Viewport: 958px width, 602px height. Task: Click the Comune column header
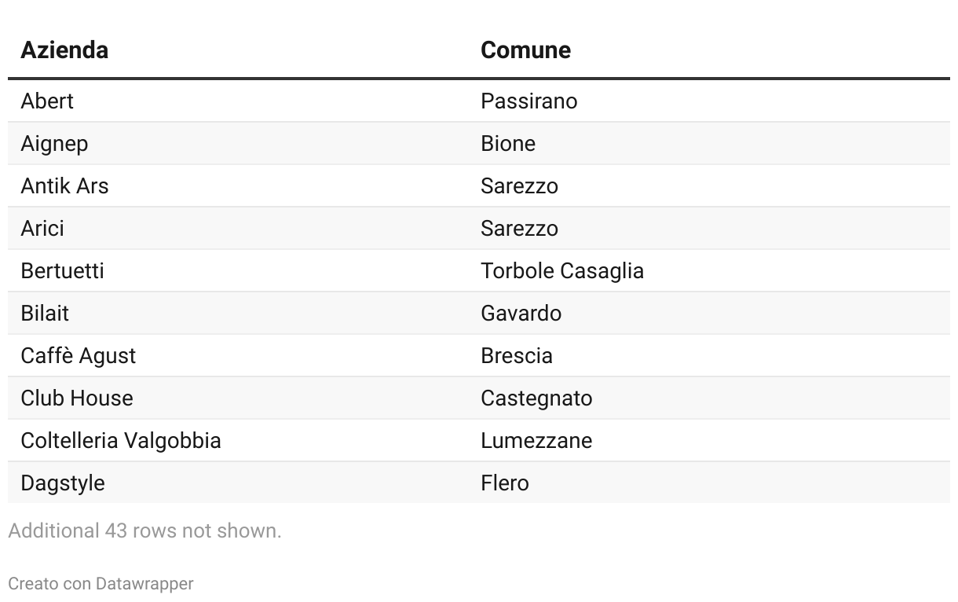click(525, 50)
